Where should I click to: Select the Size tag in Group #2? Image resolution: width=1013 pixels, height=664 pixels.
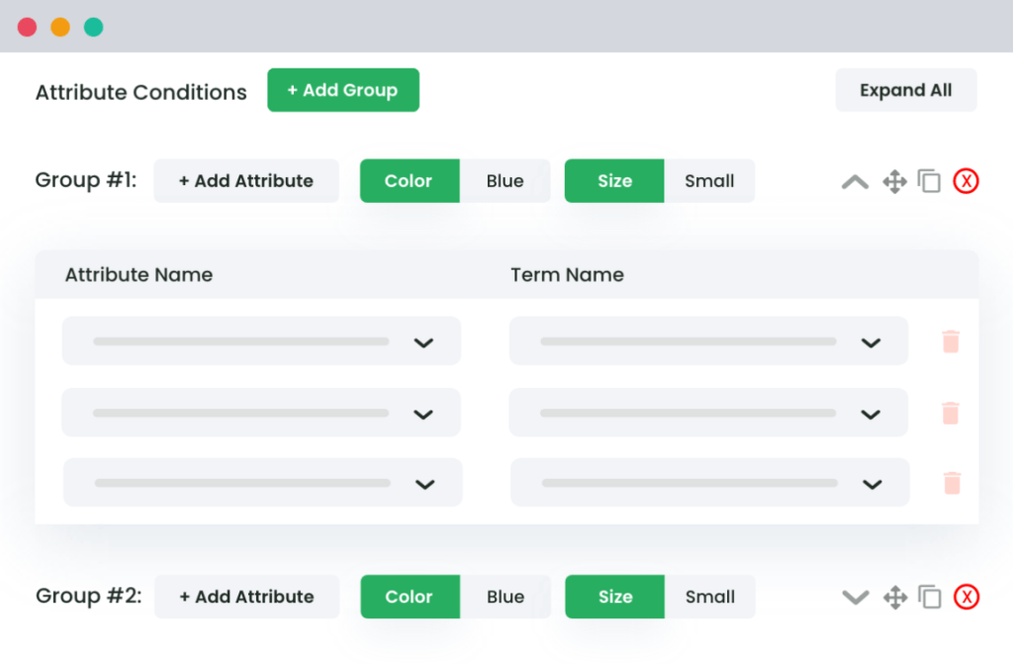(615, 597)
